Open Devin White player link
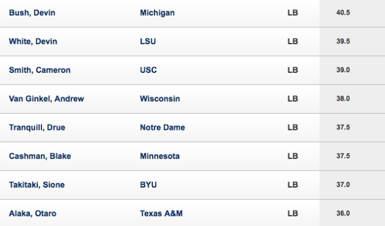385x226 pixels. (x=33, y=41)
